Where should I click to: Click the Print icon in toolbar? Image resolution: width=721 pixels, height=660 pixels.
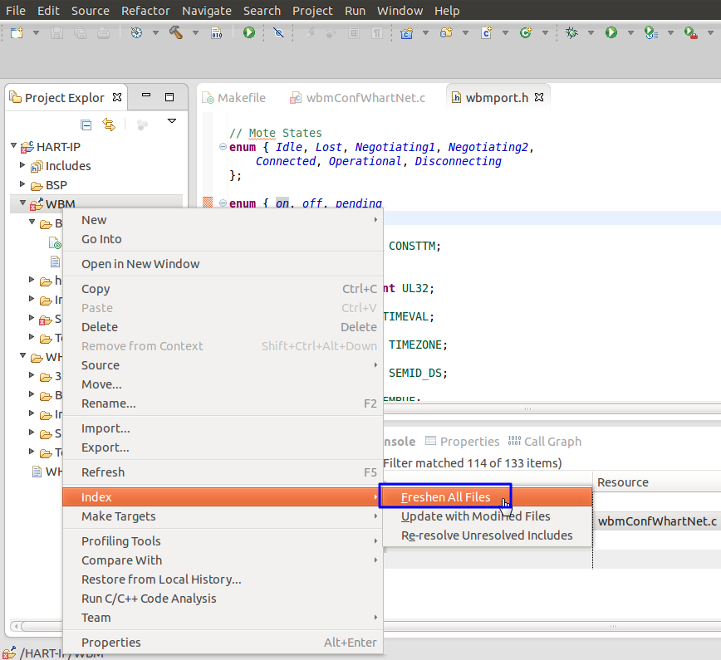[x=102, y=33]
